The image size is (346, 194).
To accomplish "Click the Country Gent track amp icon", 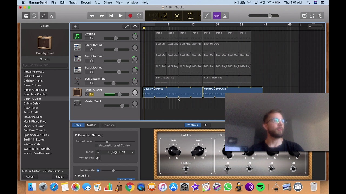I will [x=77, y=92].
